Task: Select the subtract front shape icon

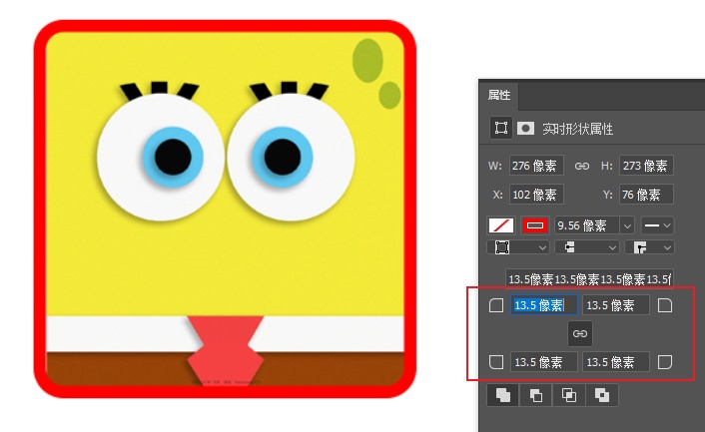Action: tap(536, 395)
